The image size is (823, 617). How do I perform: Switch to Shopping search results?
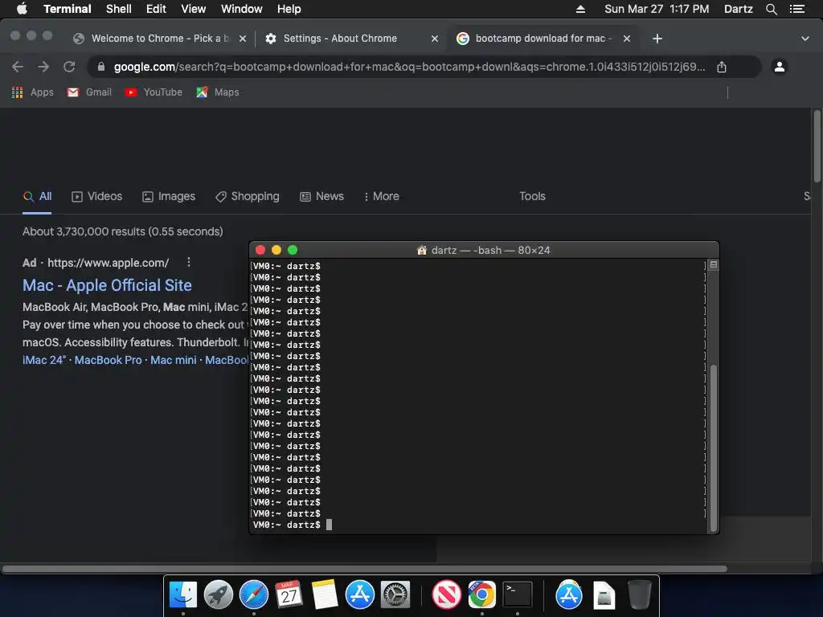(248, 196)
